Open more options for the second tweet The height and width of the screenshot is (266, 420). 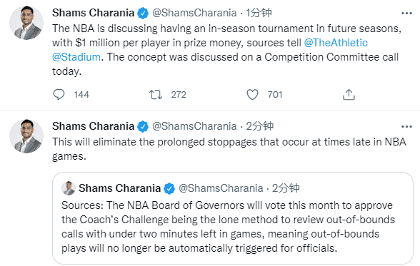406,127
